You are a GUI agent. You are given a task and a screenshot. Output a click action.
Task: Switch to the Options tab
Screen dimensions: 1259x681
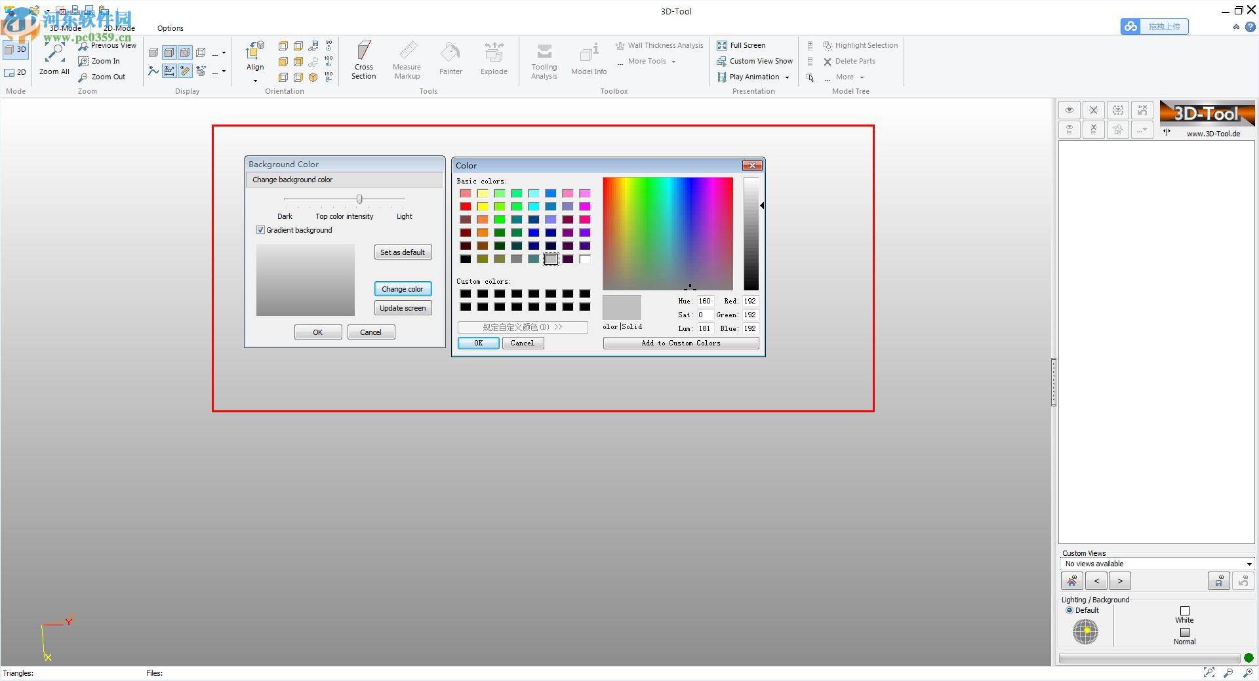coord(170,28)
